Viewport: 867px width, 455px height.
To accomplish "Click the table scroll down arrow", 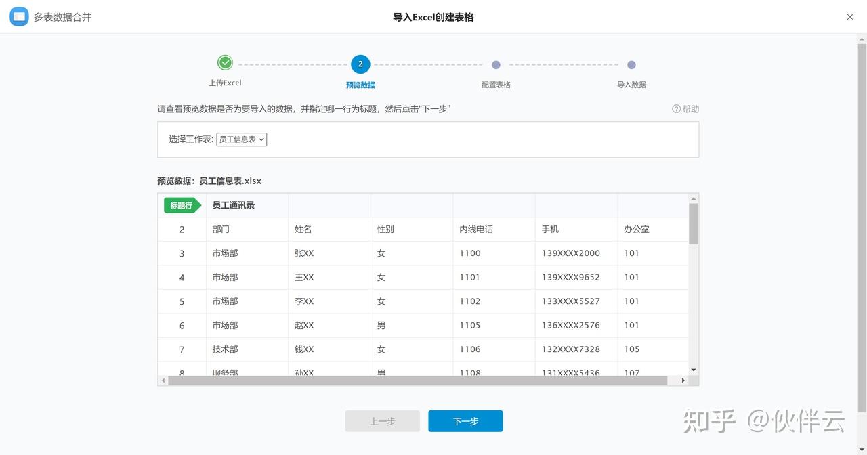I will 694,370.
